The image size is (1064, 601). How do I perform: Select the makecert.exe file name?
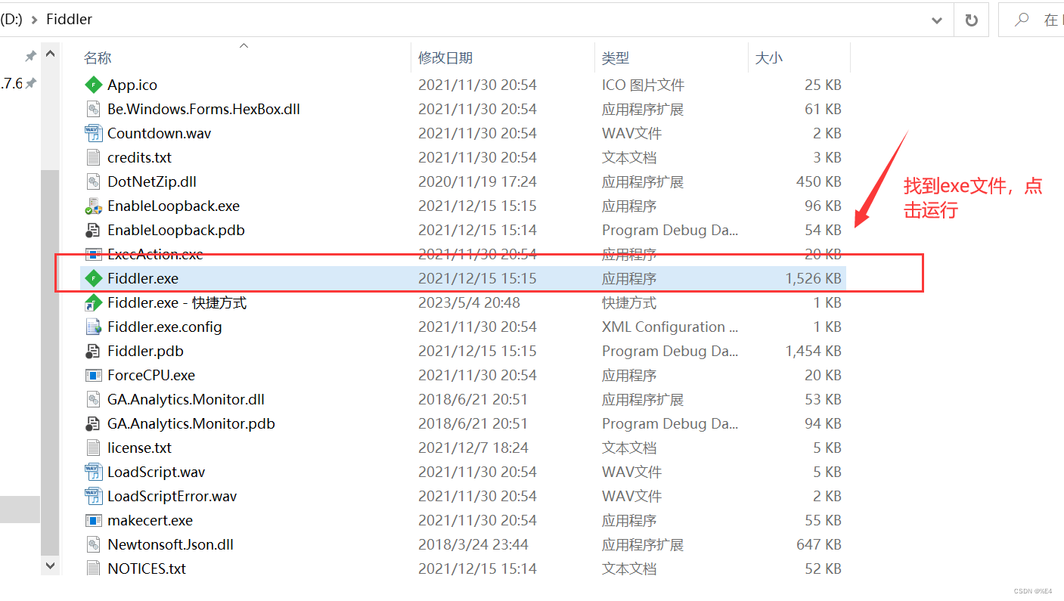coord(150,520)
